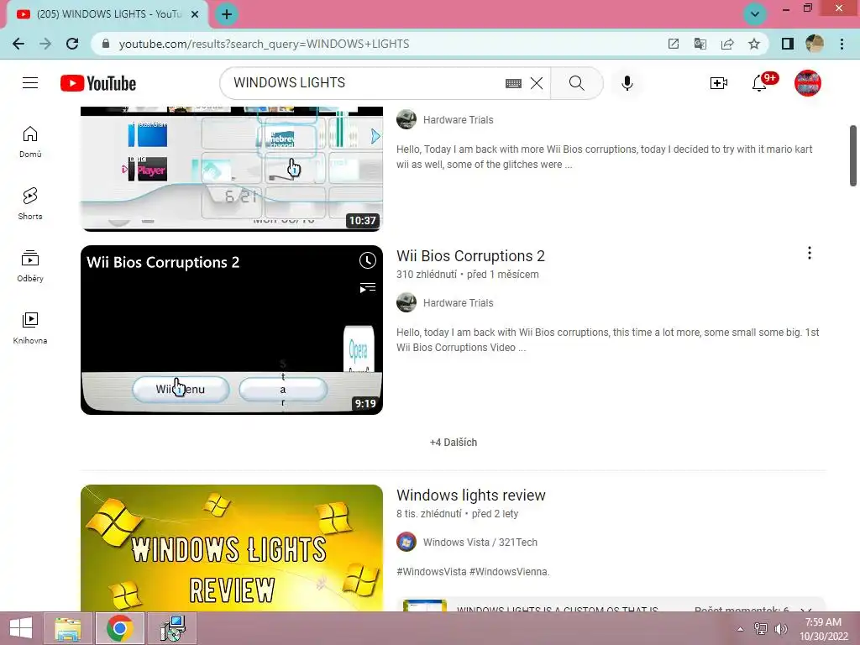The width and height of the screenshot is (860, 645).
Task: Play the Wii Bios Corruptions 2 thumbnail
Action: tap(232, 329)
